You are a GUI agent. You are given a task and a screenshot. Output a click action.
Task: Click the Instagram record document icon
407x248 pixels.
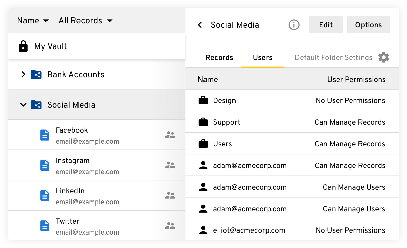tap(45, 165)
